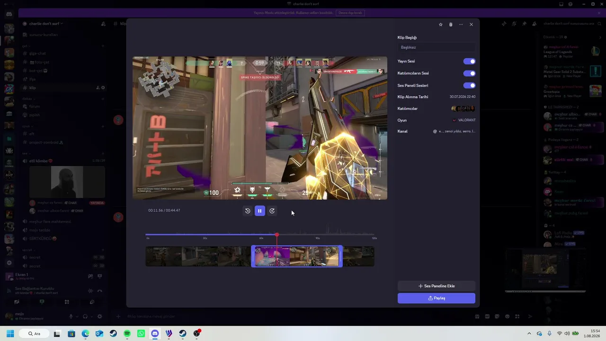Click the clip date 30.07.2026 22:40
The height and width of the screenshot is (341, 606).
tap(463, 97)
